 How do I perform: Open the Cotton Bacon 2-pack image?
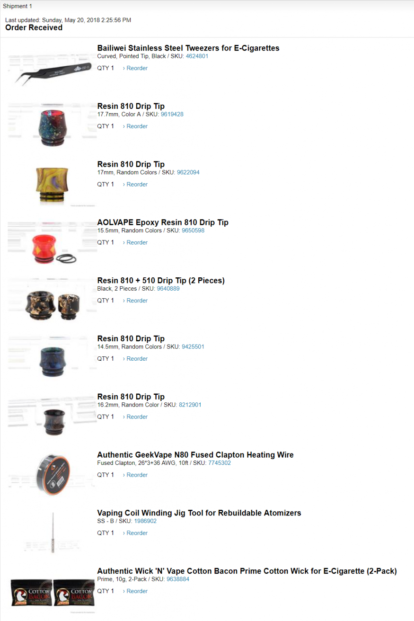click(52, 593)
